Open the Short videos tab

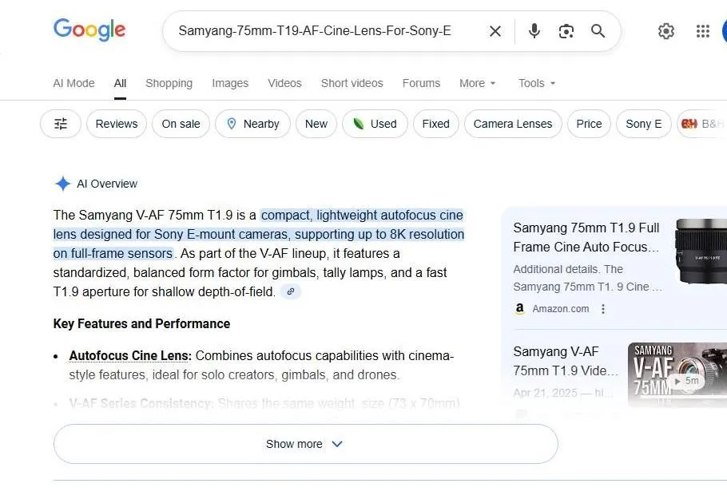[x=352, y=83]
